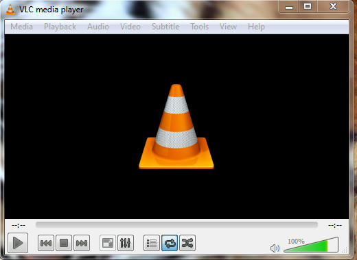The image size is (357, 260).
Task: Enable random shuffle playback
Action: [187, 243]
